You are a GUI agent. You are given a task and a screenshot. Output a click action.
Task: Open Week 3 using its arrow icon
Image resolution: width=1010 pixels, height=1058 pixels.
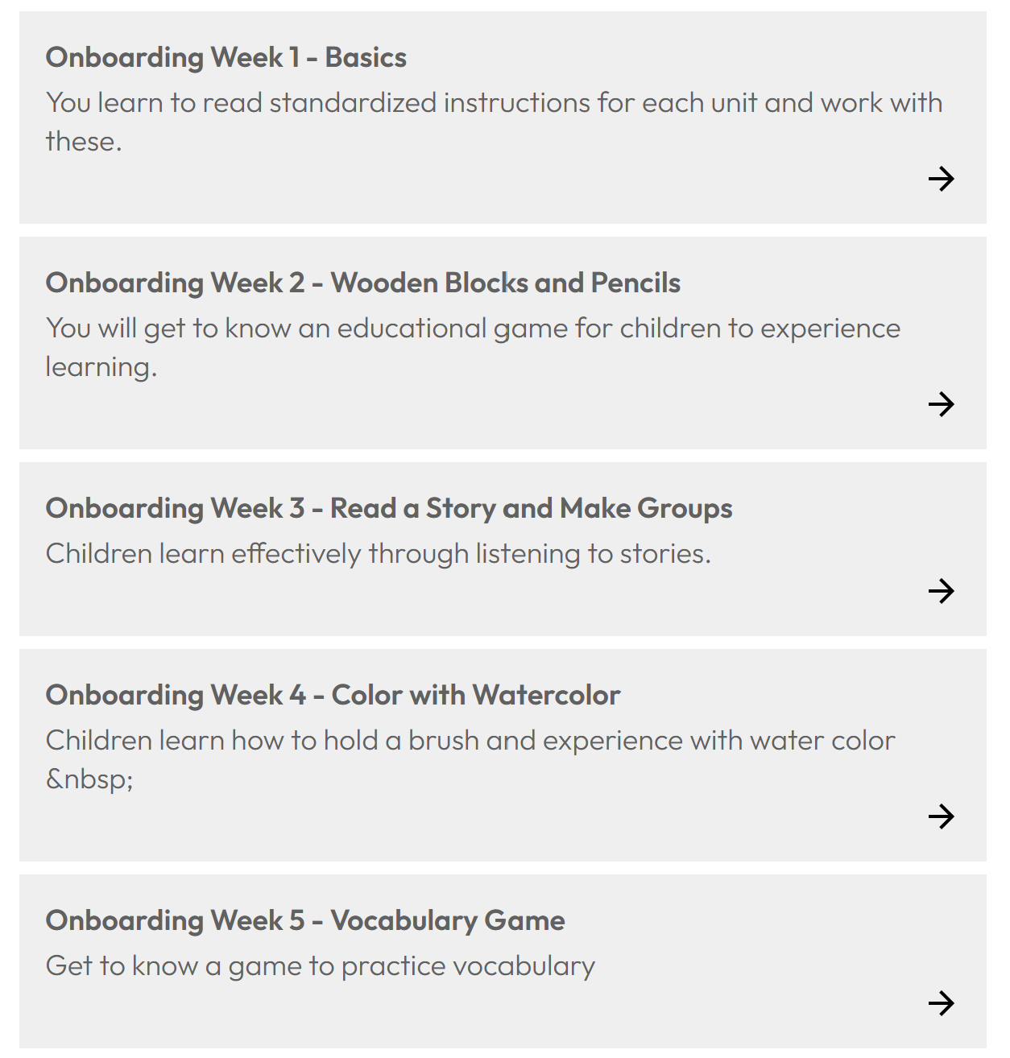coord(941,591)
